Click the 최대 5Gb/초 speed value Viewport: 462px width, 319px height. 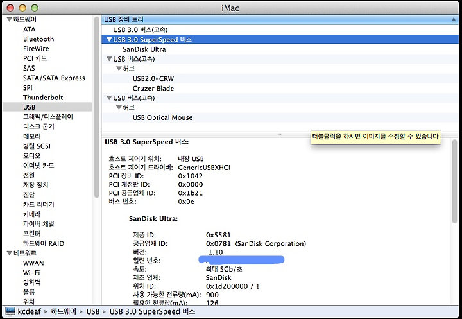click(224, 269)
